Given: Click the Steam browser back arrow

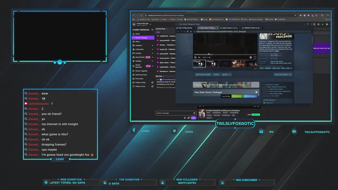Looking at the screenshot, I should click(178, 31).
